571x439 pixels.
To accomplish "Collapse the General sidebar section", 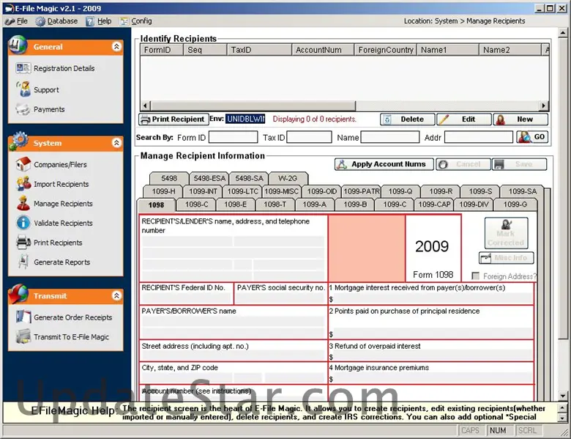I will tap(116, 47).
